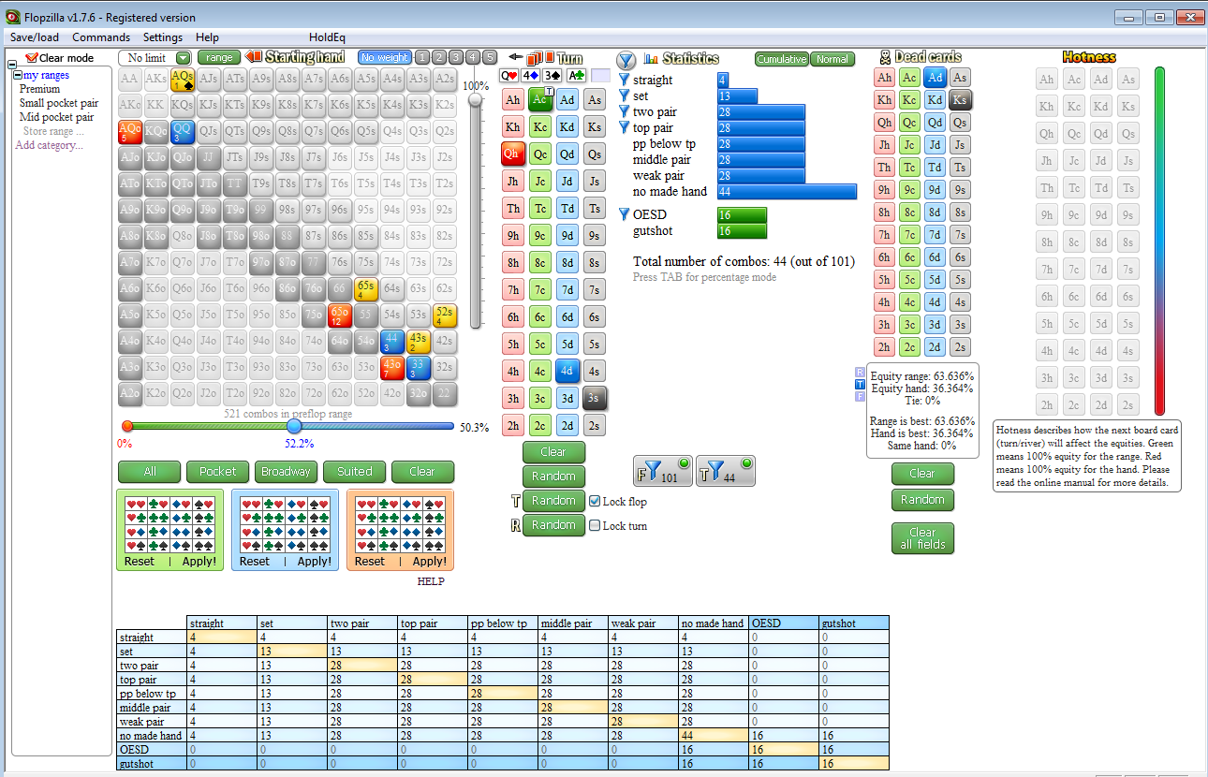Image resolution: width=1208 pixels, height=777 pixels.
Task: Select the Ac card in the board selector
Action: pos(539,99)
